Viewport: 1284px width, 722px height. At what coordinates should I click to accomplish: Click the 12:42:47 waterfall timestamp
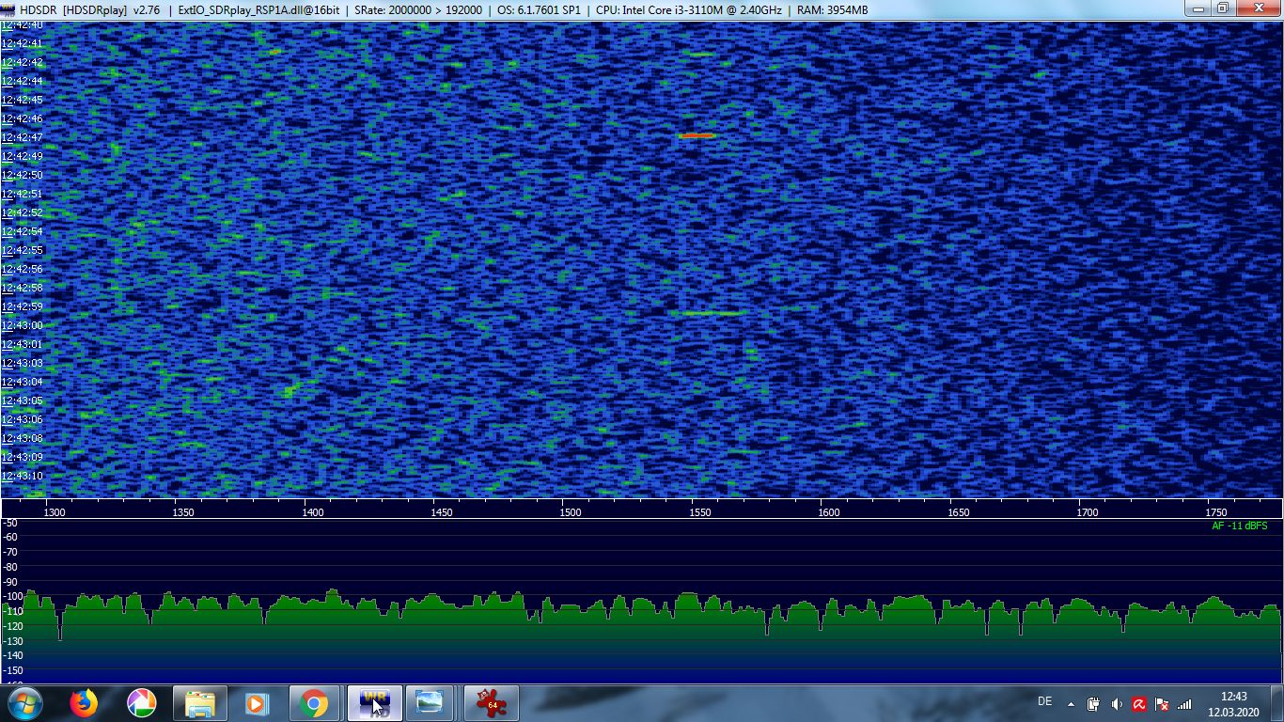pyautogui.click(x=22, y=137)
